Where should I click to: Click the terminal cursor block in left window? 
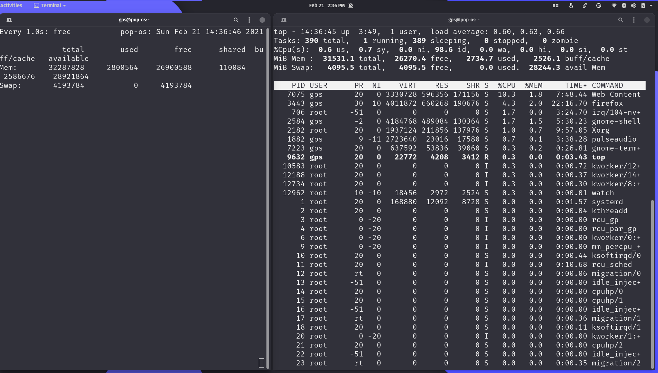tap(261, 363)
